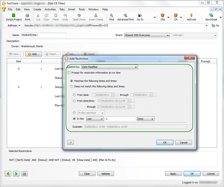Click the green next record arrow

click(x=16, y=174)
